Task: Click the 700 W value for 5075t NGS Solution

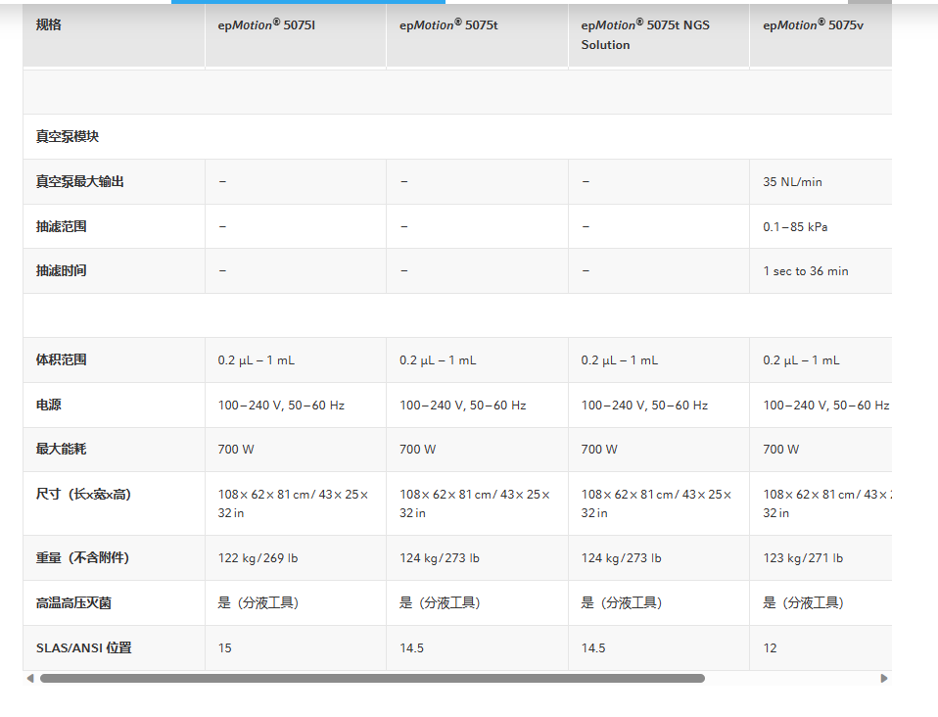Action: pos(599,450)
